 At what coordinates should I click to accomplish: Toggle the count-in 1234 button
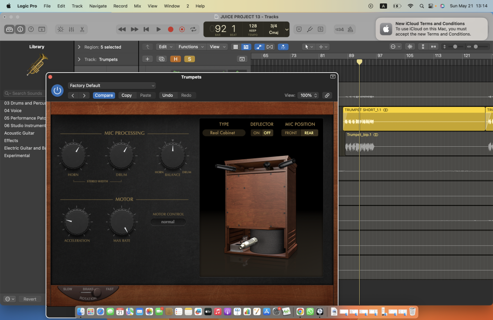click(339, 29)
